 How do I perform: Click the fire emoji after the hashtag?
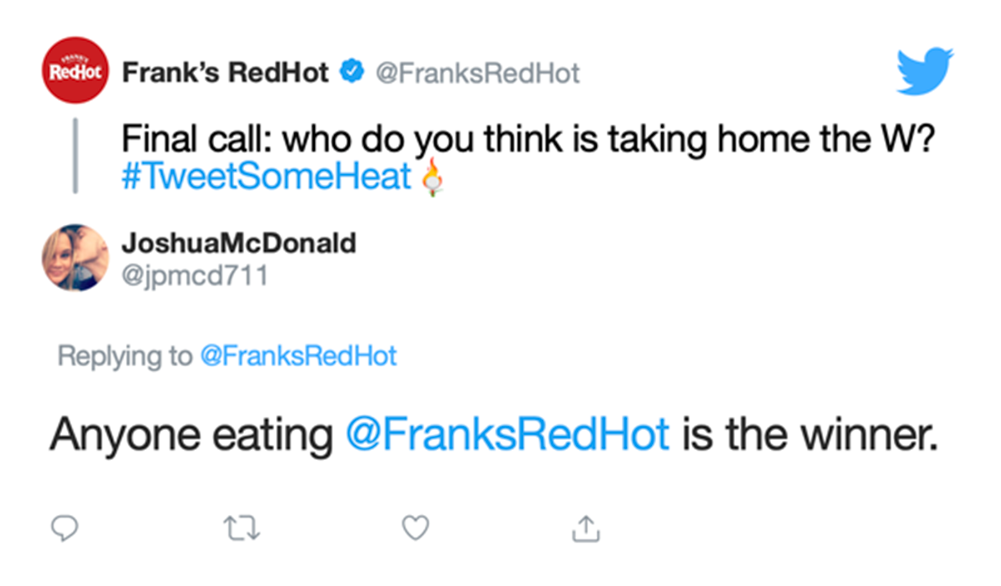point(432,177)
